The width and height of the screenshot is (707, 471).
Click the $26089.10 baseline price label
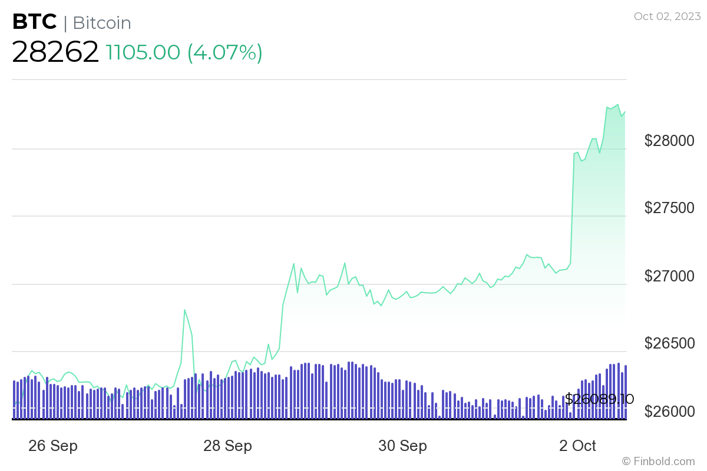[599, 399]
